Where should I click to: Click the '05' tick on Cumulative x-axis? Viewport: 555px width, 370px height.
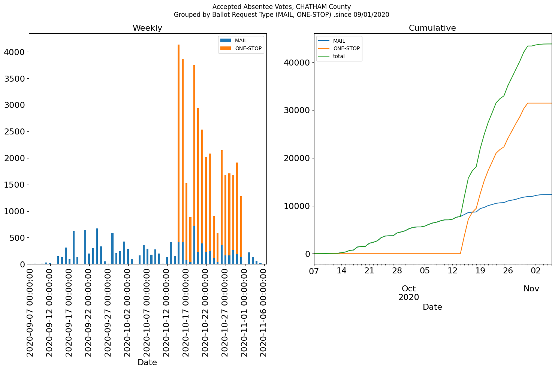pos(425,270)
